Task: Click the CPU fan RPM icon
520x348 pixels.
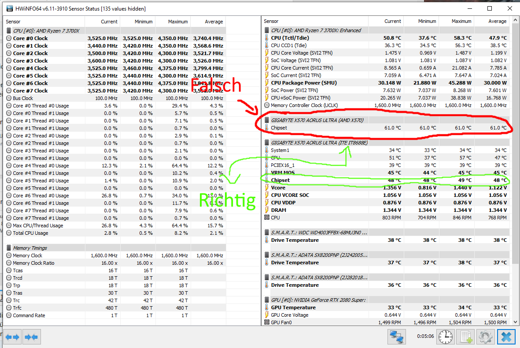Action: tap(267, 218)
